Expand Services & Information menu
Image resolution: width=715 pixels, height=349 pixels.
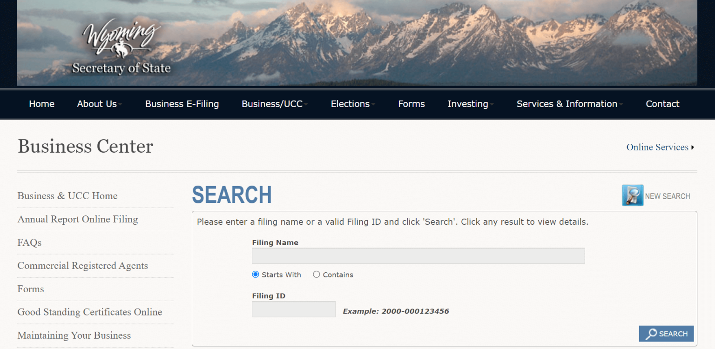pos(569,104)
